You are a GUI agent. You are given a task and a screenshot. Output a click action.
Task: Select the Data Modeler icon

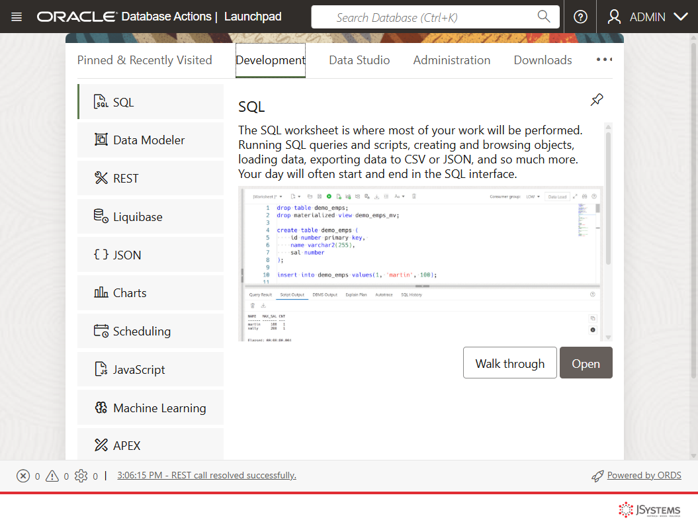tap(101, 140)
